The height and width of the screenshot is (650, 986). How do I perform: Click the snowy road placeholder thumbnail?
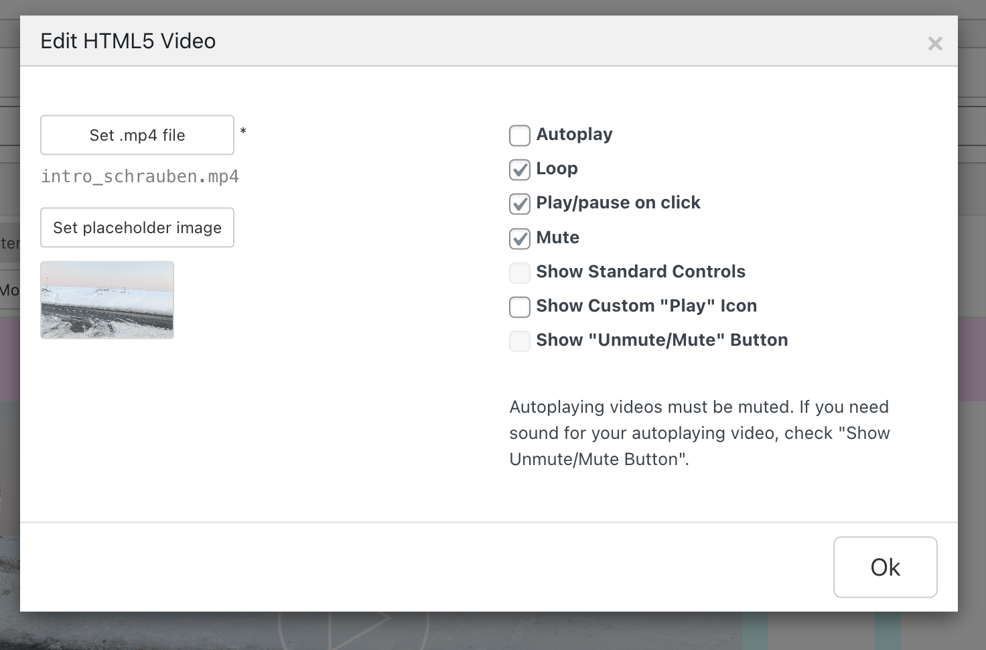click(x=107, y=300)
